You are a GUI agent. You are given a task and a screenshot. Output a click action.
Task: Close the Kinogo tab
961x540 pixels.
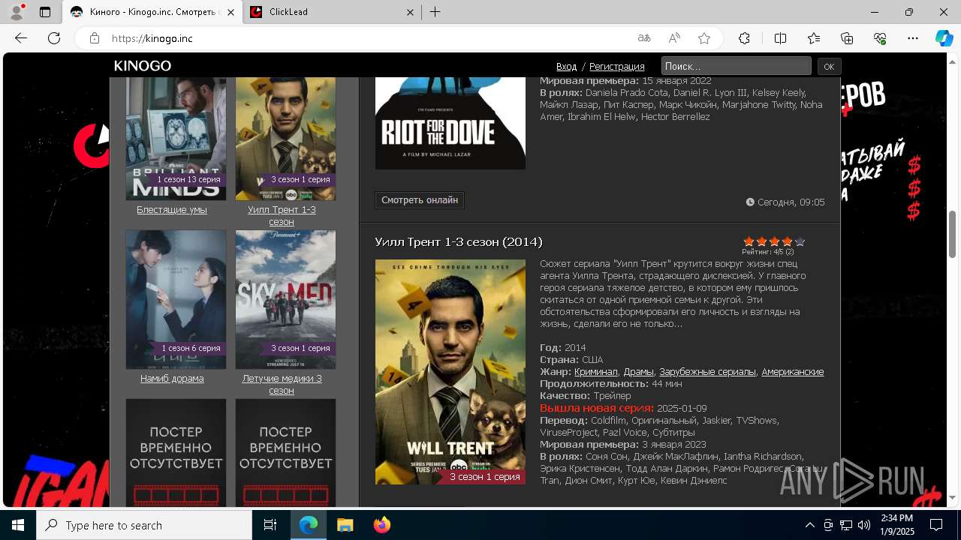tap(230, 12)
